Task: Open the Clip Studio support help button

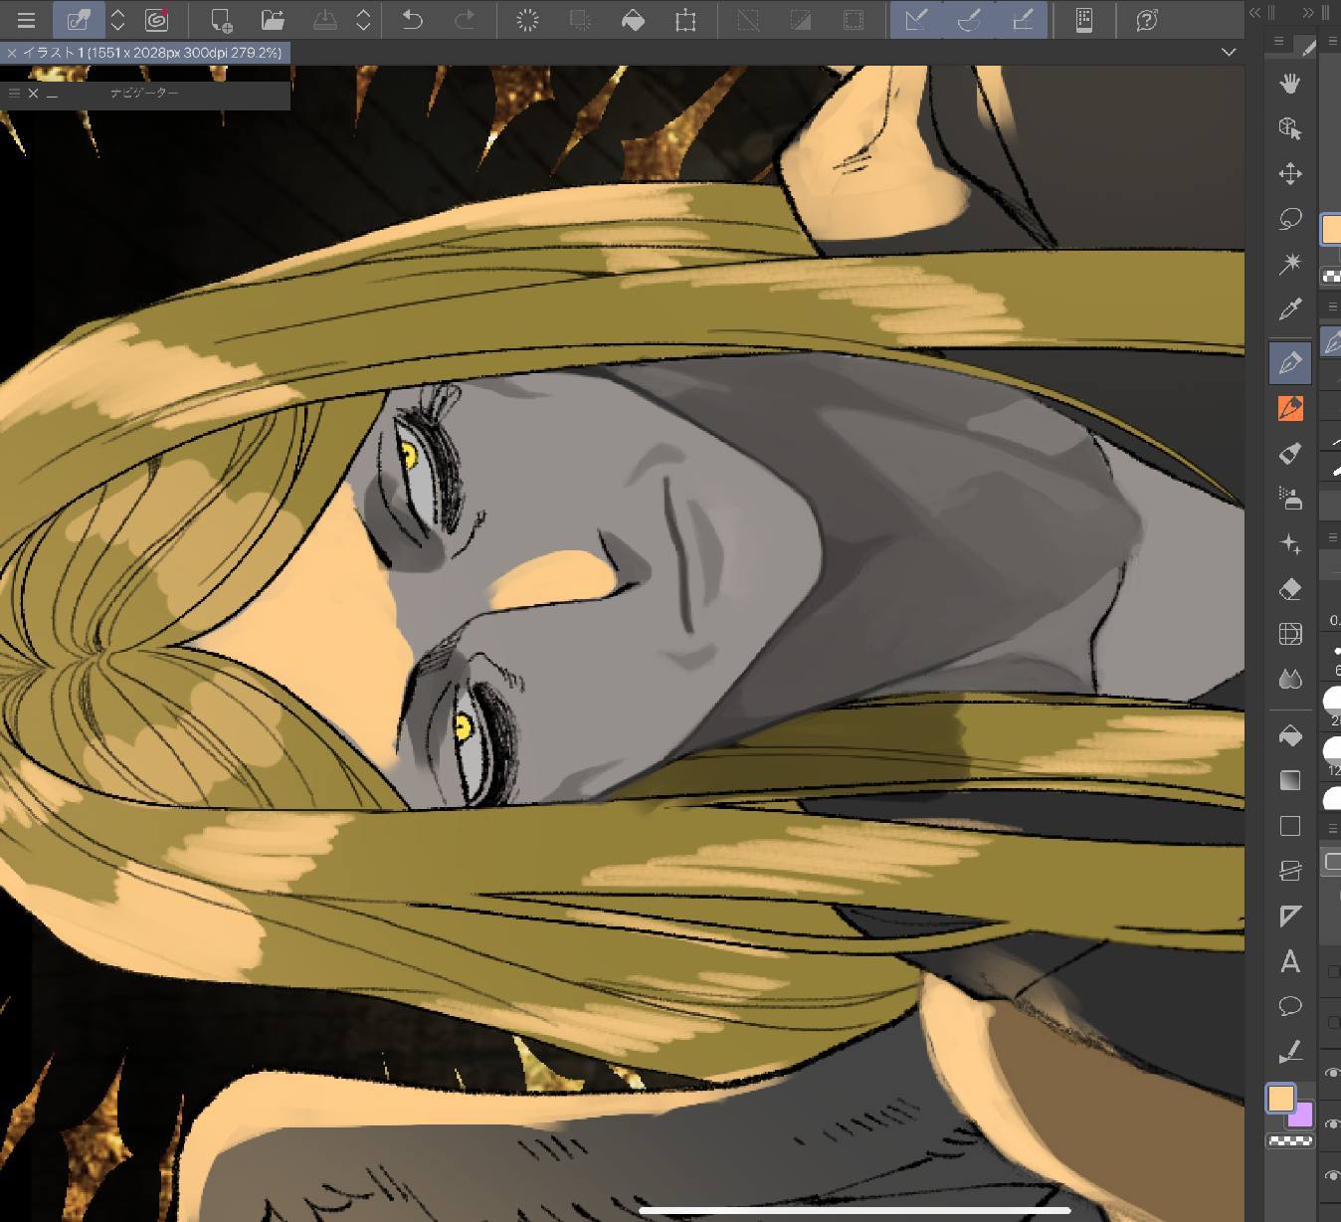Action: [1146, 20]
